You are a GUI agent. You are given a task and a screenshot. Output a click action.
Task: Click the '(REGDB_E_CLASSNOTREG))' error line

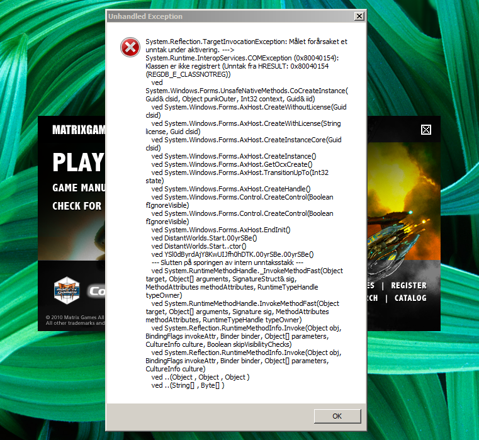[x=188, y=74]
